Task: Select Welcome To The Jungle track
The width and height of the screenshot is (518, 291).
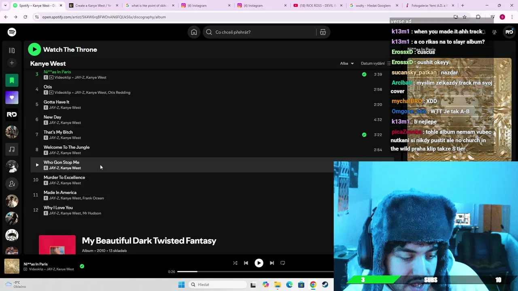Action: pos(66,147)
